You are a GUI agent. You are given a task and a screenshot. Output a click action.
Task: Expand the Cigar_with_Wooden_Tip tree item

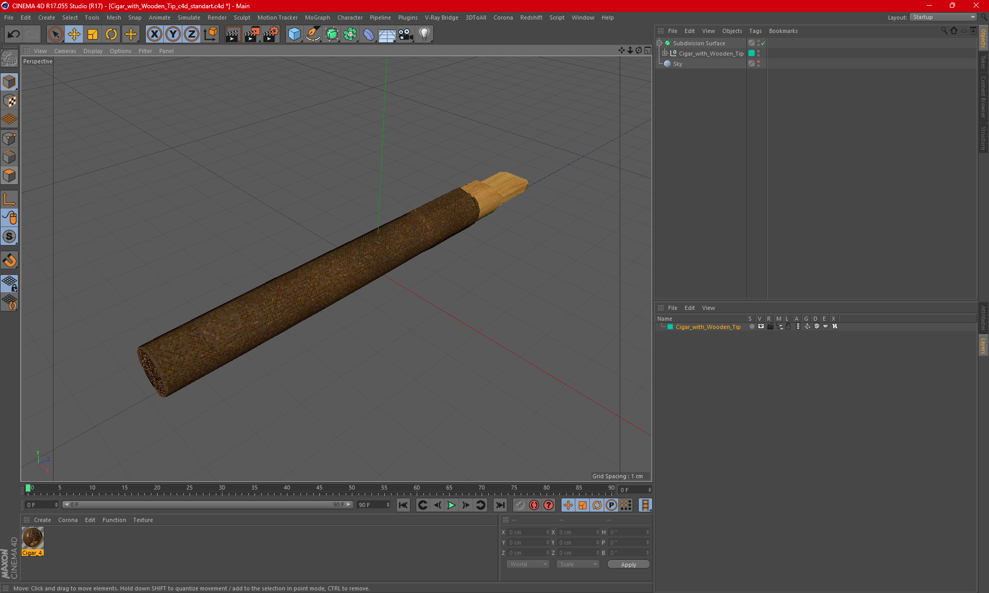[664, 54]
